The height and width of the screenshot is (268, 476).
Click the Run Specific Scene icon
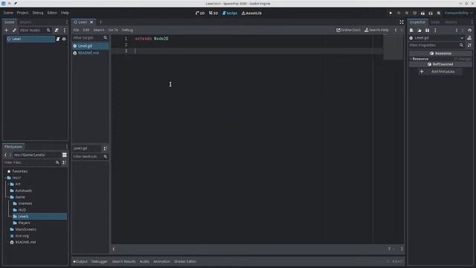[431, 13]
